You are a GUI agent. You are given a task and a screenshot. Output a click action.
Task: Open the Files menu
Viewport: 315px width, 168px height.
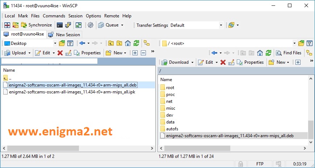[35, 16]
